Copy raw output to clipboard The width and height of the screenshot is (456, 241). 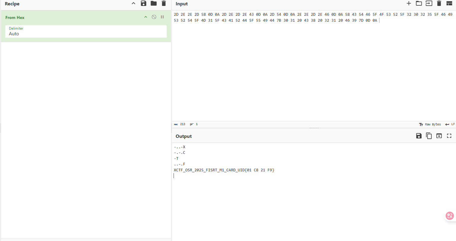click(x=429, y=136)
